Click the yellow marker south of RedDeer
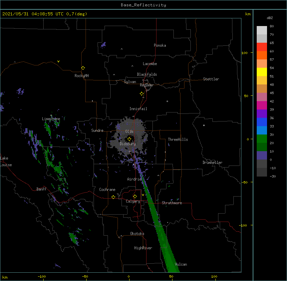The image size is (287, 281). pyautogui.click(x=142, y=94)
